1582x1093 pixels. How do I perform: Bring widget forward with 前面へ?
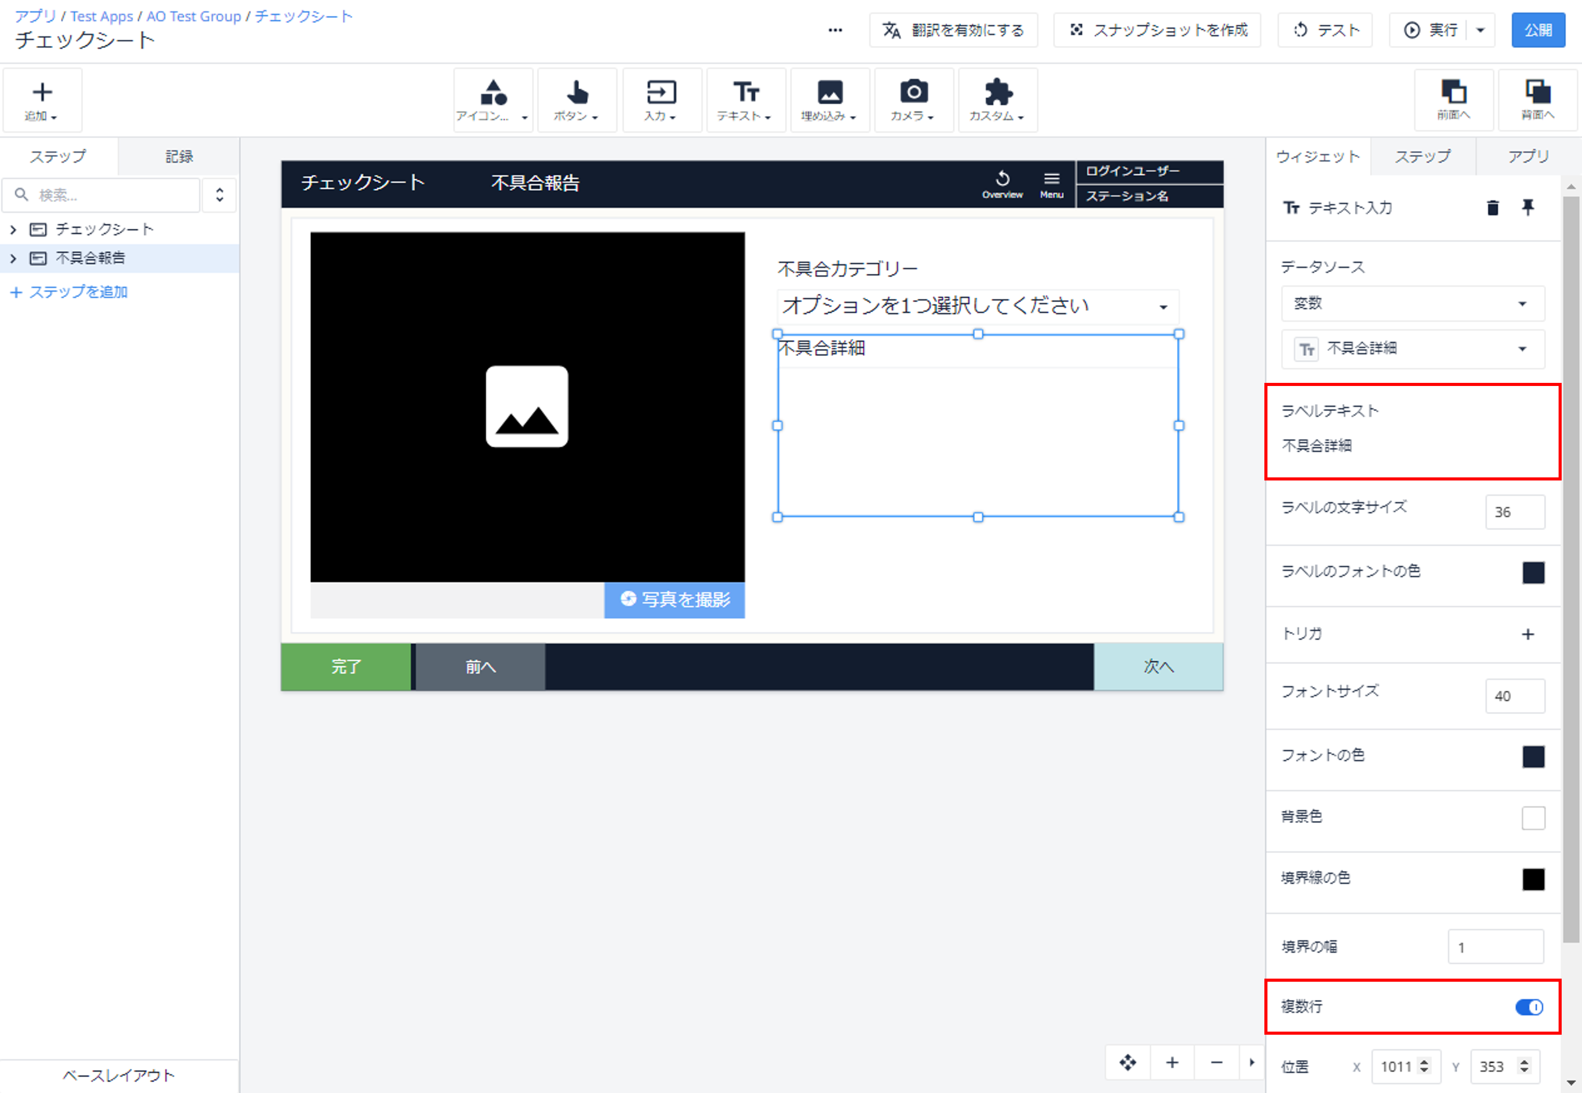[x=1454, y=100]
